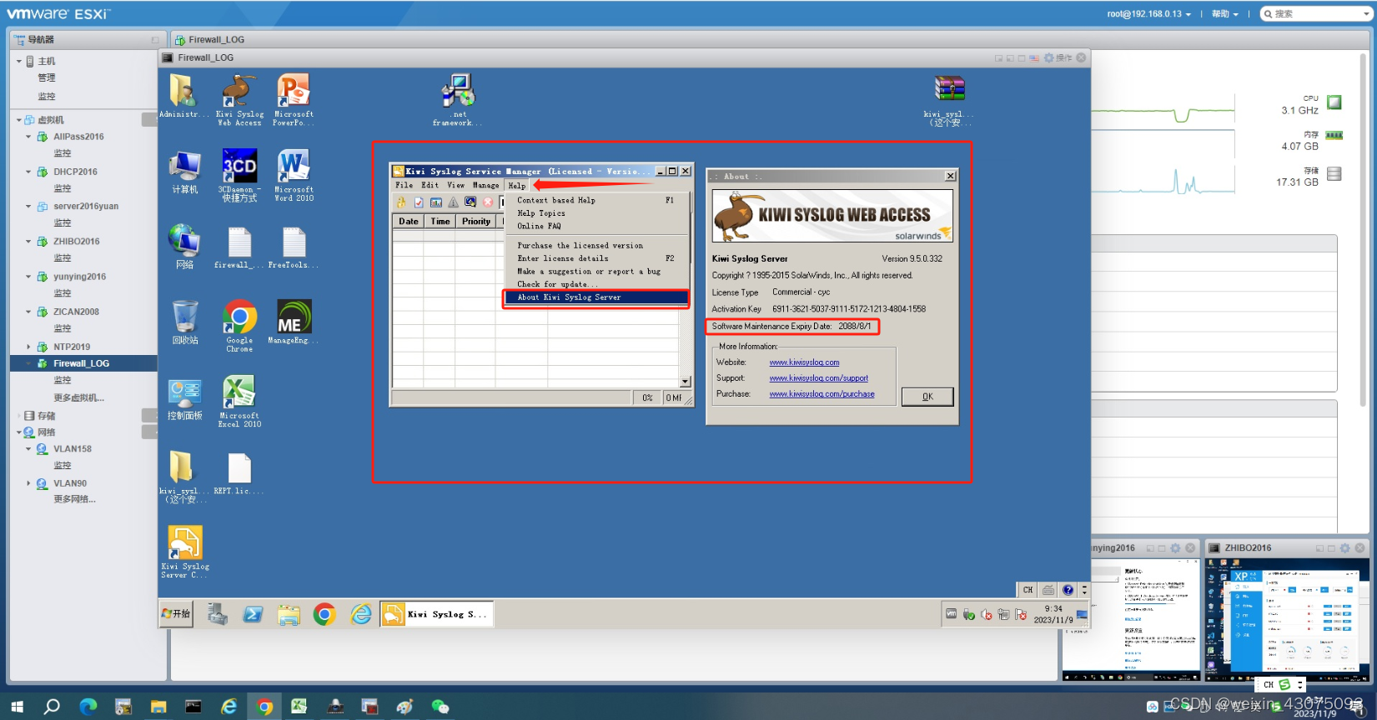Click the keyboard layout flag icon in console header
Viewport: 1377px width, 720px height.
tap(1035, 58)
